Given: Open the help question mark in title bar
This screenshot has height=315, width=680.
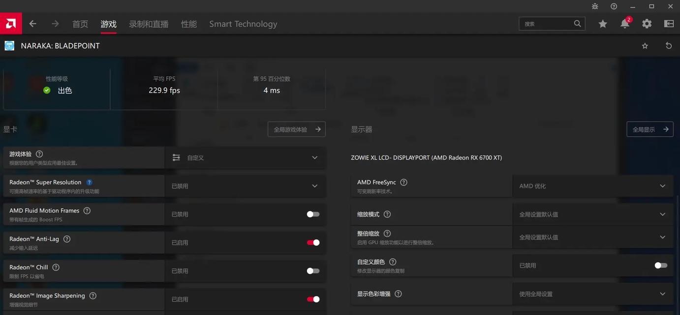Looking at the screenshot, I should point(614,6).
